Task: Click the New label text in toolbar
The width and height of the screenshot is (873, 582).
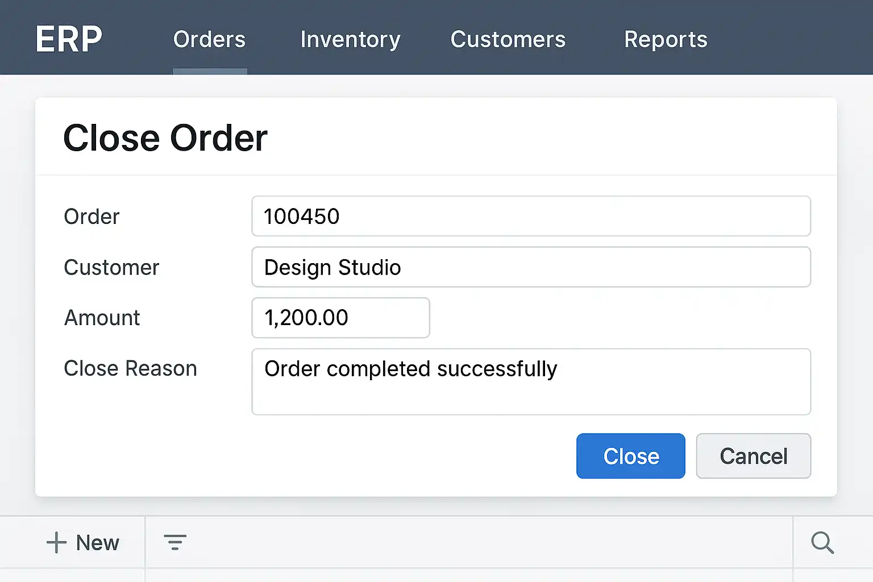Action: tap(98, 543)
